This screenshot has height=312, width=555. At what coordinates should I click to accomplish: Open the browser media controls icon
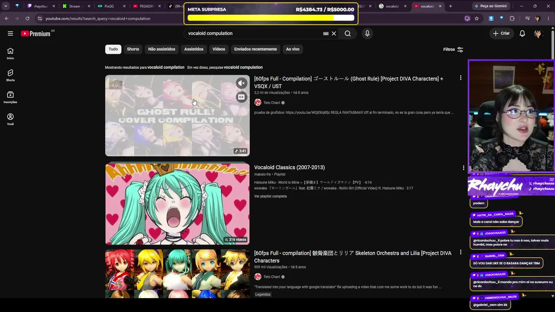(x=527, y=19)
